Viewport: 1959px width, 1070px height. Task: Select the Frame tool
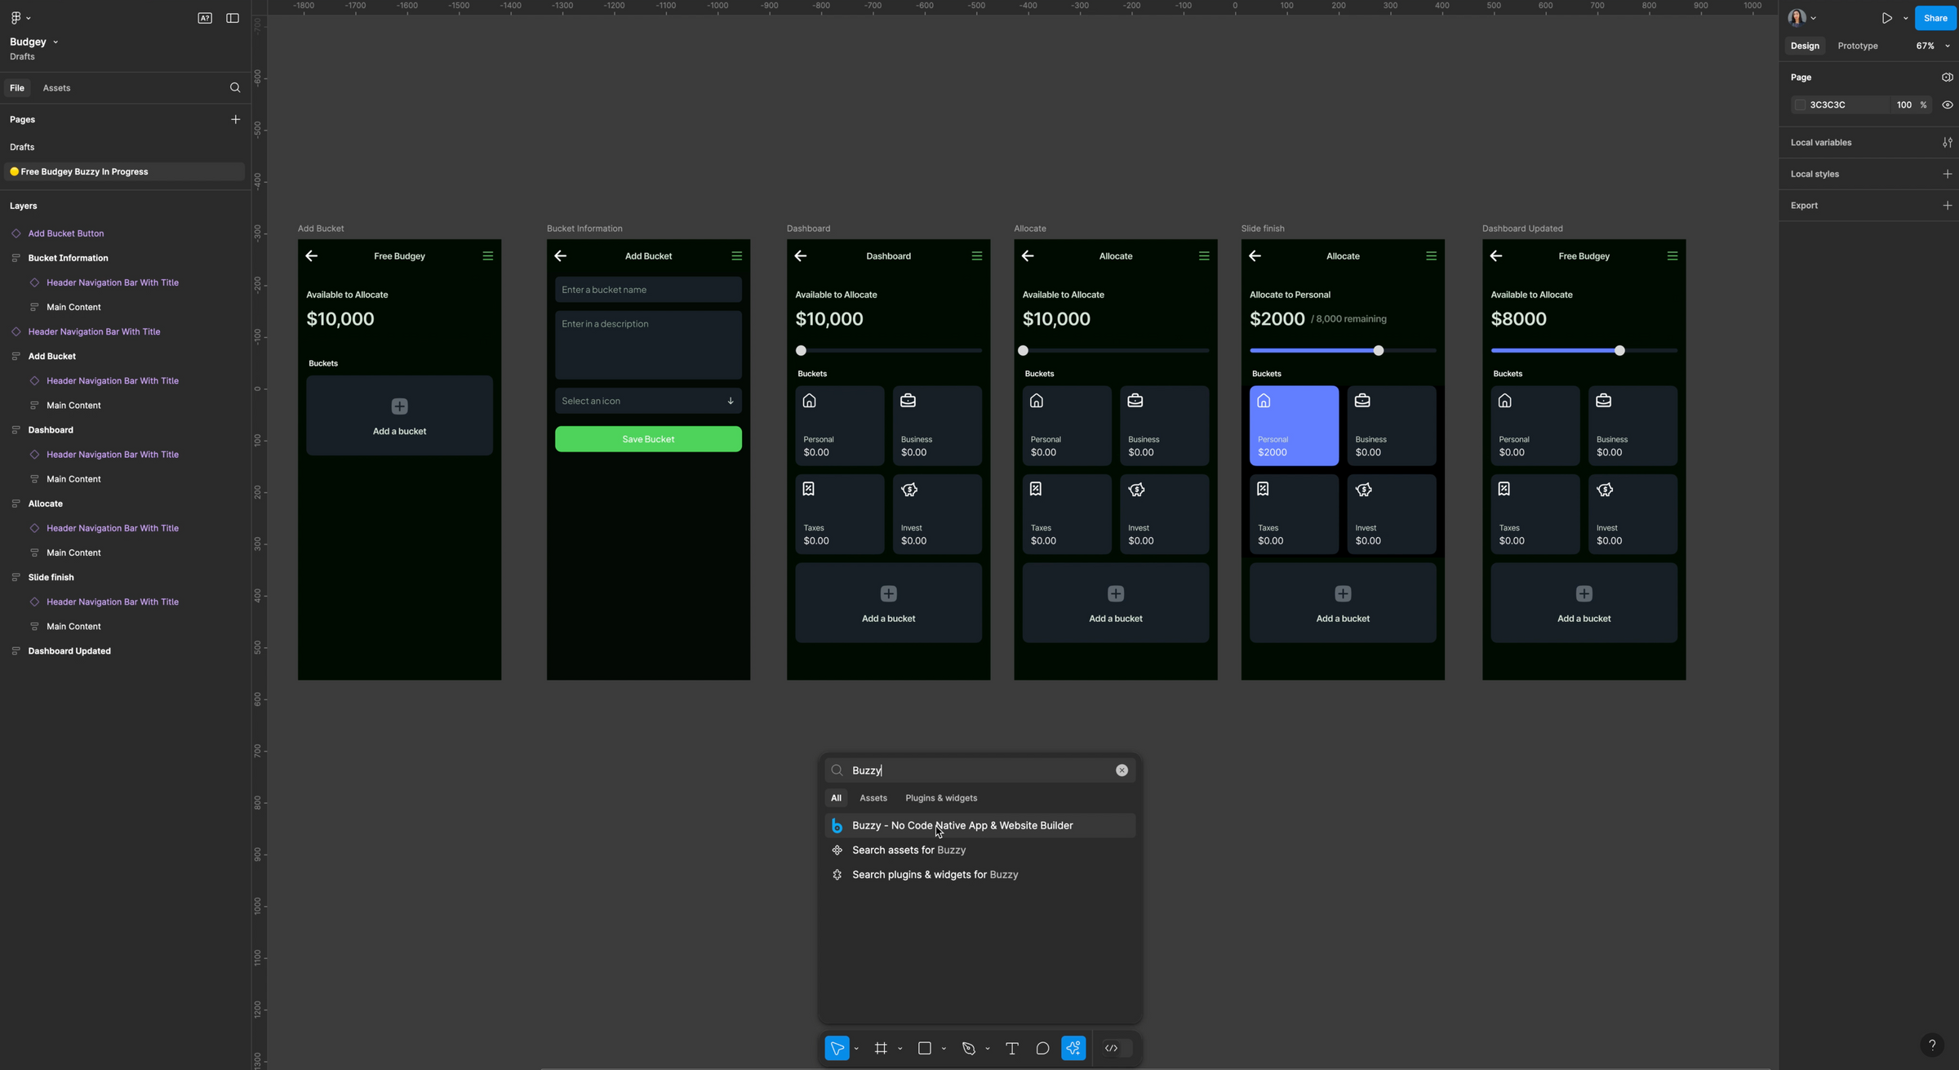point(882,1048)
